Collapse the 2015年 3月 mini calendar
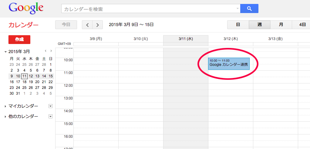Screen dimensions: 310x149 5,52
